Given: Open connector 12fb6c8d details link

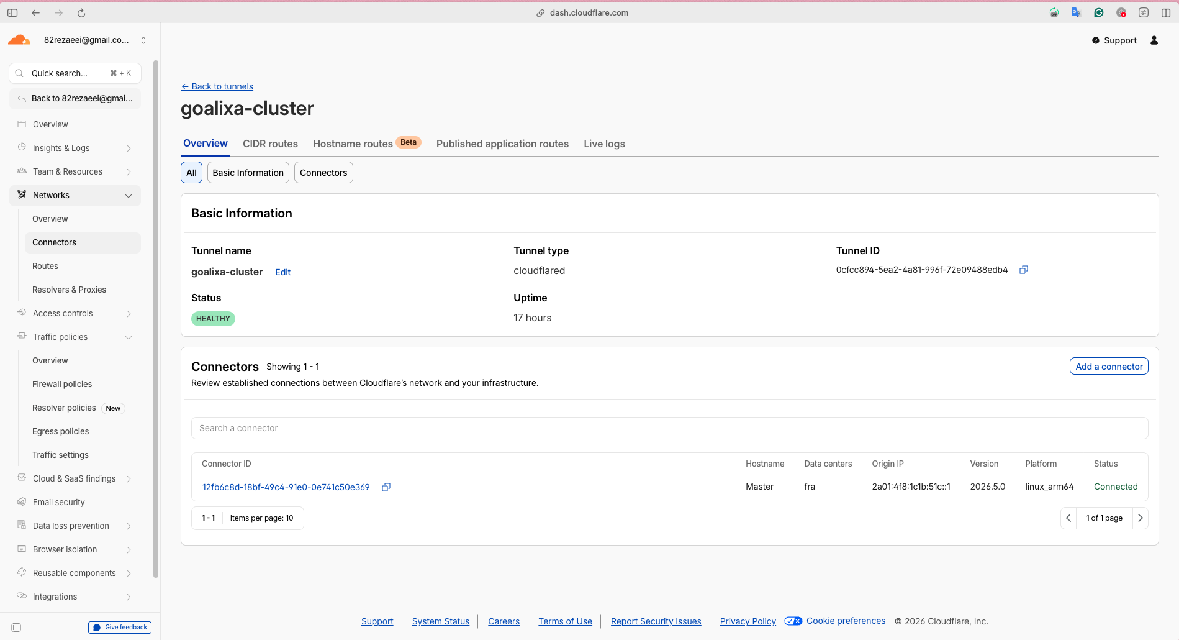Looking at the screenshot, I should [x=286, y=487].
